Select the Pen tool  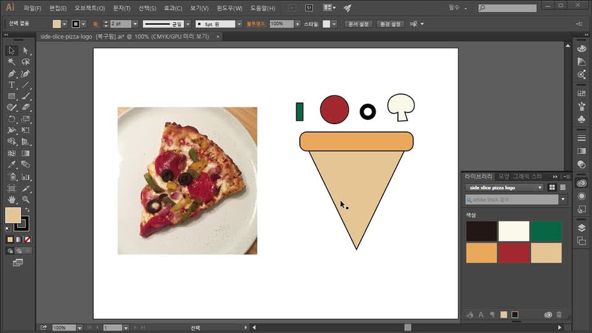(x=11, y=74)
